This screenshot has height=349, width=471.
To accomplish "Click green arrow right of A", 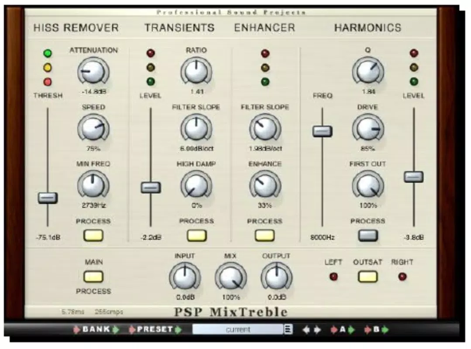I will pos(351,329).
